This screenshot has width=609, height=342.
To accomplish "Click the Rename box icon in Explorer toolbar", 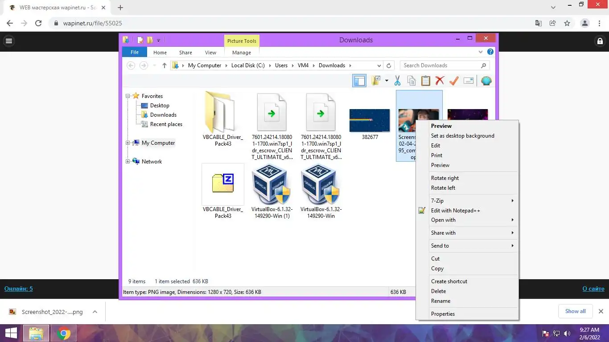I will tap(468, 81).
